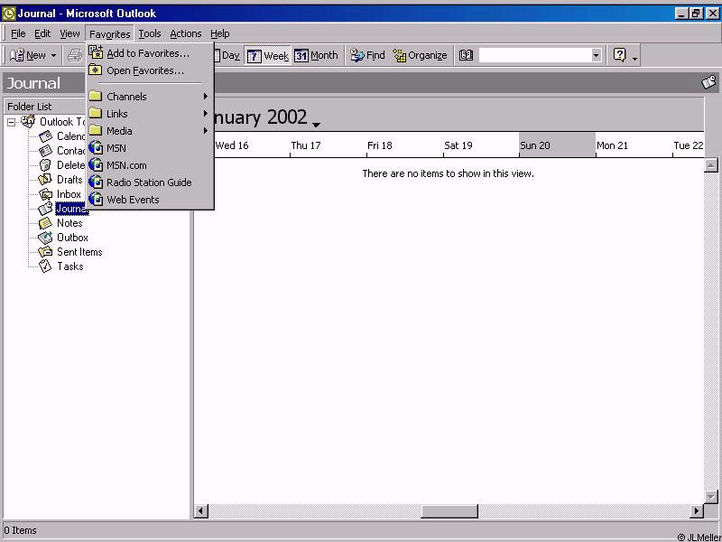This screenshot has width=722, height=542.
Task: Open the New item dropdown arrow
Action: (53, 56)
